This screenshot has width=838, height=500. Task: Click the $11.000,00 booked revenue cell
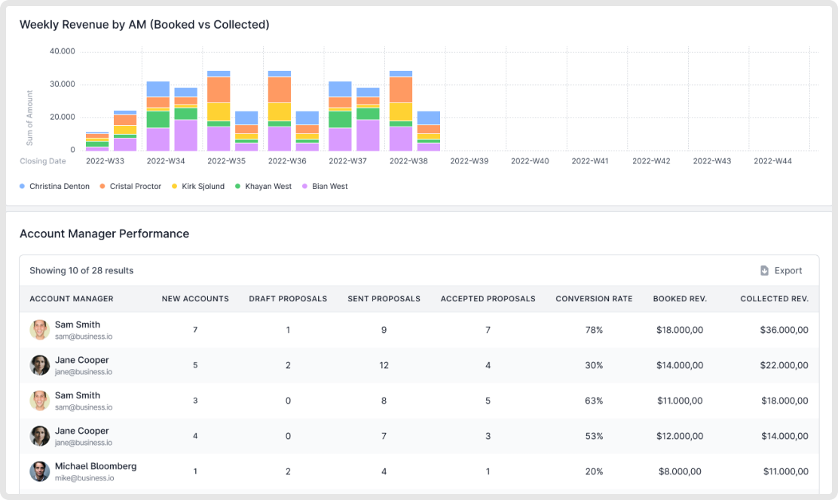[680, 401]
